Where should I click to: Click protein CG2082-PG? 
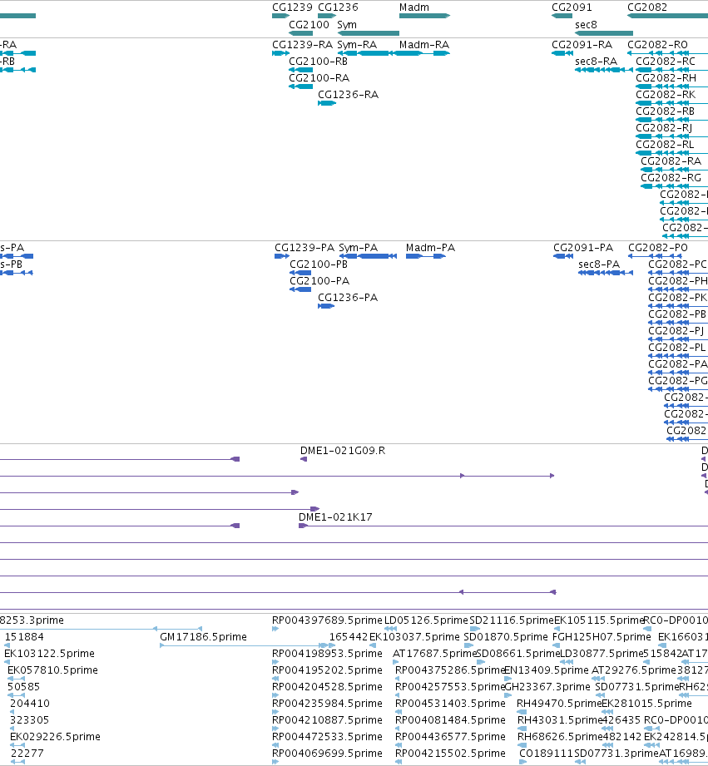678,381
